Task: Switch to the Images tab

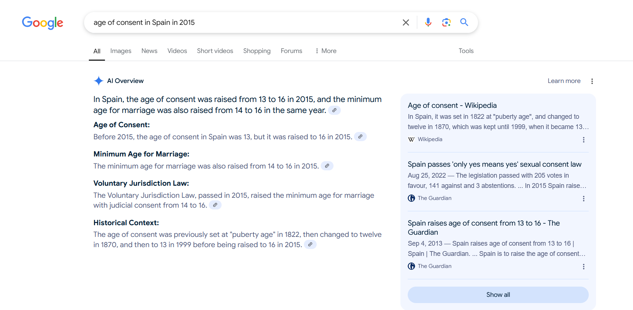Action: point(121,51)
